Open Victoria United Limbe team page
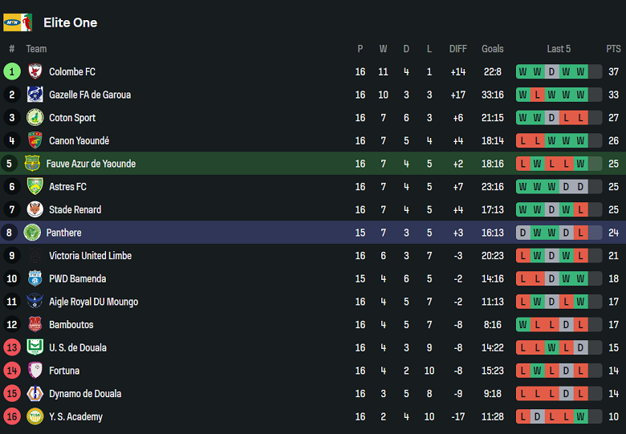626x434 pixels. (90, 256)
